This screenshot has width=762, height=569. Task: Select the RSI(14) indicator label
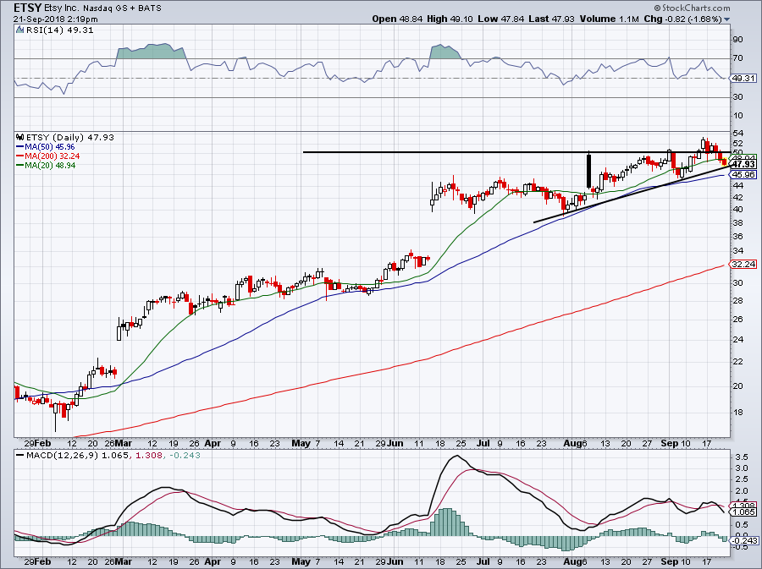(42, 31)
